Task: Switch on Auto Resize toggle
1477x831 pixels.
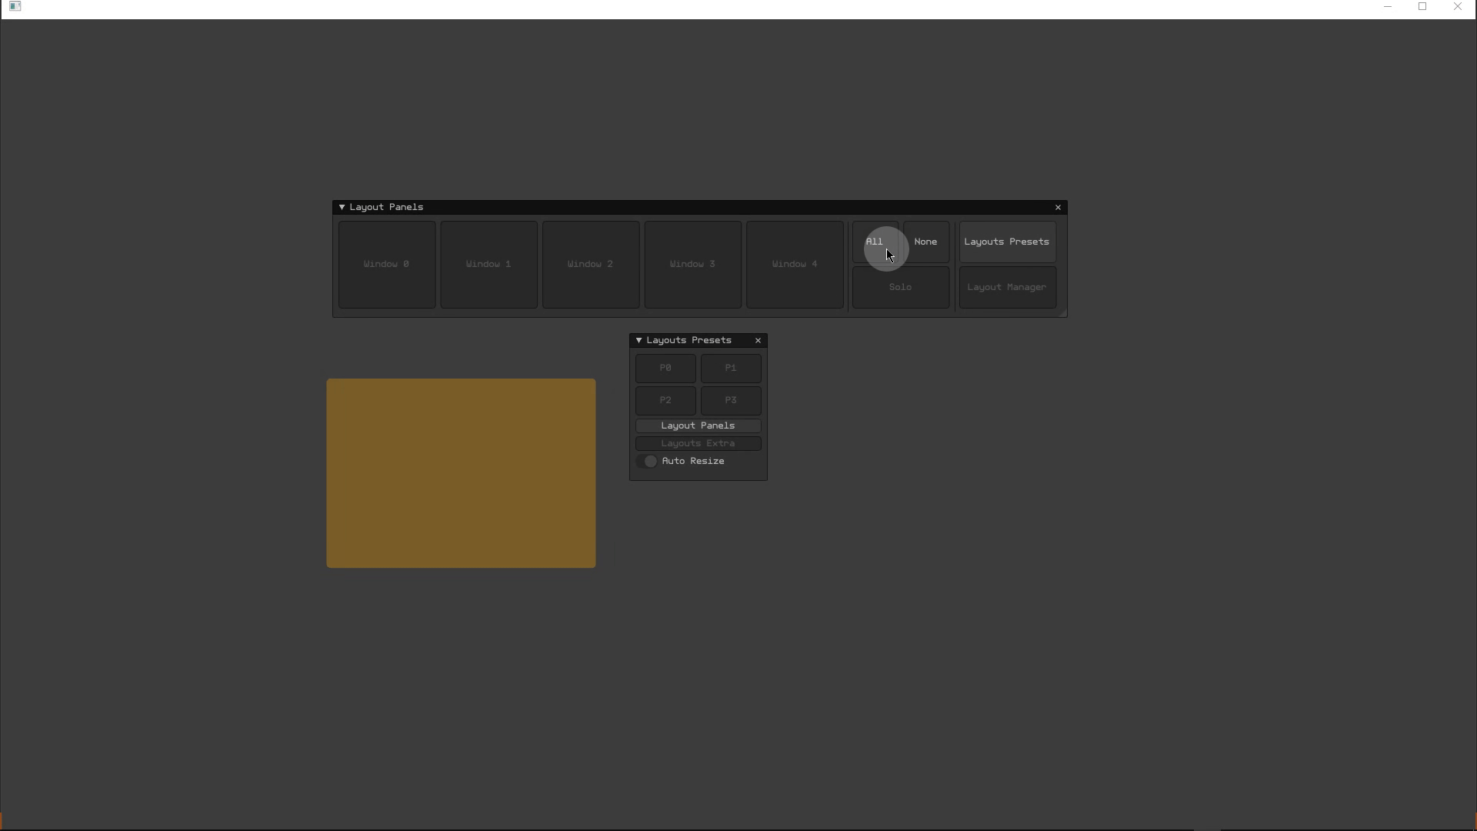Action: pos(647,462)
